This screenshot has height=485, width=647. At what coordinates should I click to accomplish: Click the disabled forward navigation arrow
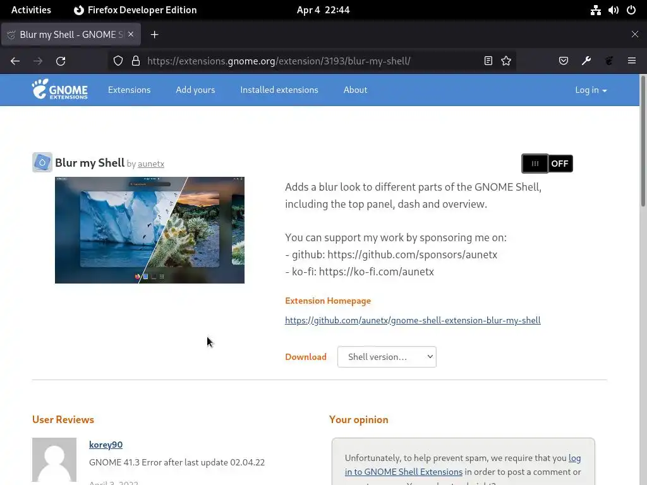(38, 61)
